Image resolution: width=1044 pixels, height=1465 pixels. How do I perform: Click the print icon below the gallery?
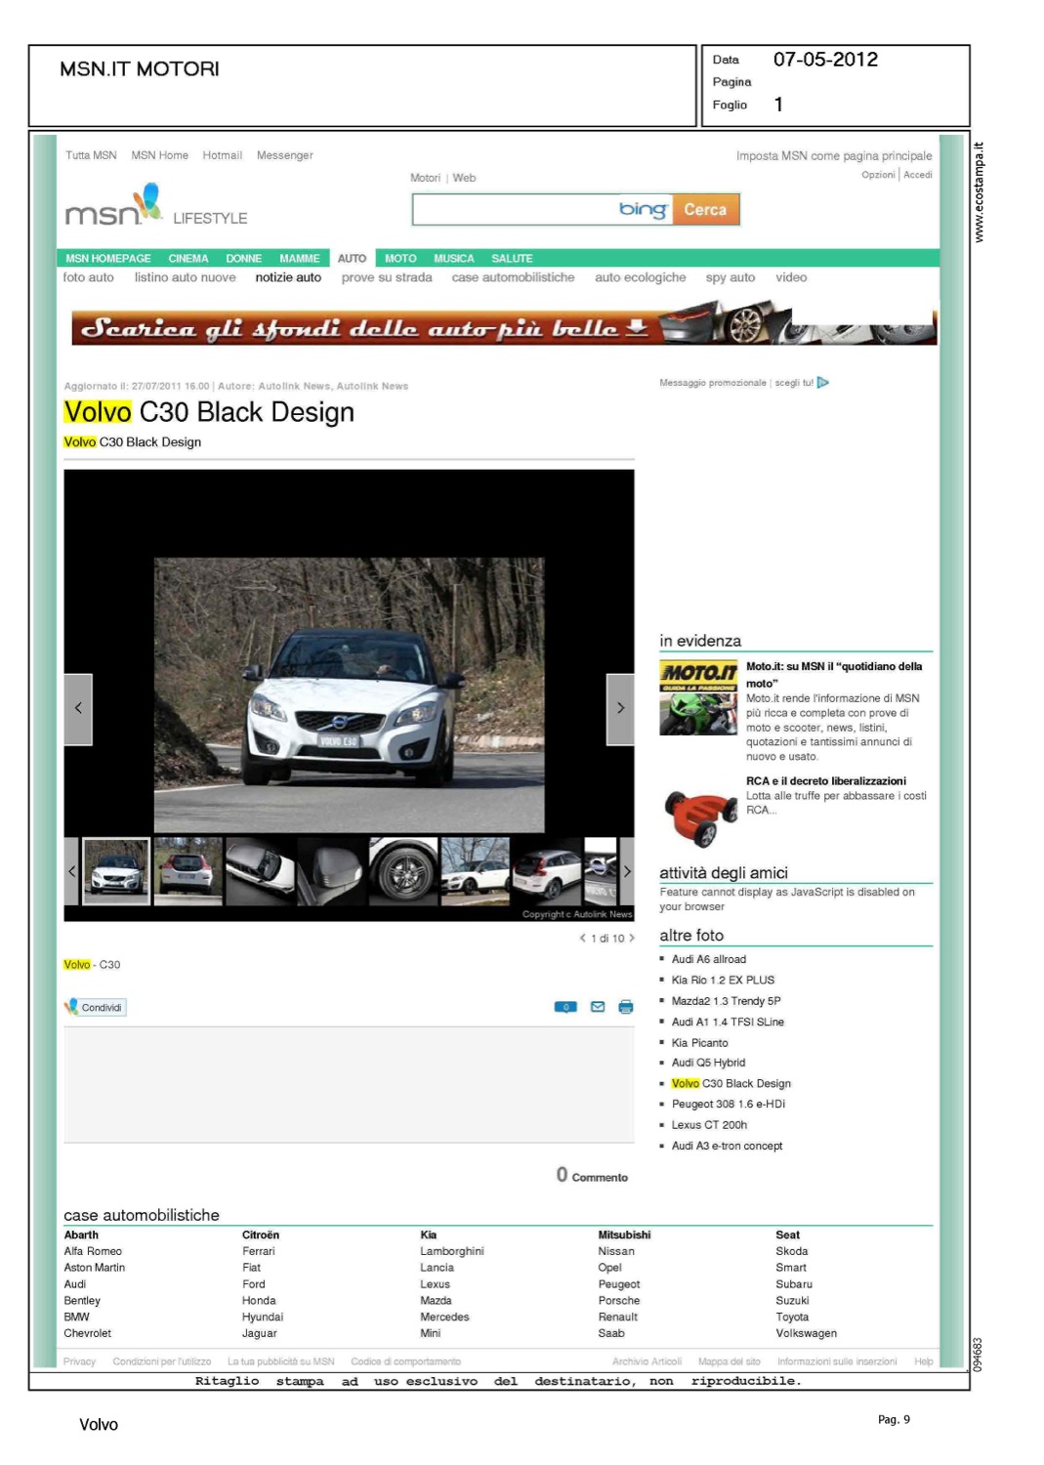(x=625, y=1007)
